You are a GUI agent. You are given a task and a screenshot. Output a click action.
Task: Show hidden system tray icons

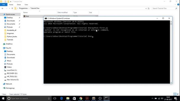pyautogui.click(x=152, y=98)
